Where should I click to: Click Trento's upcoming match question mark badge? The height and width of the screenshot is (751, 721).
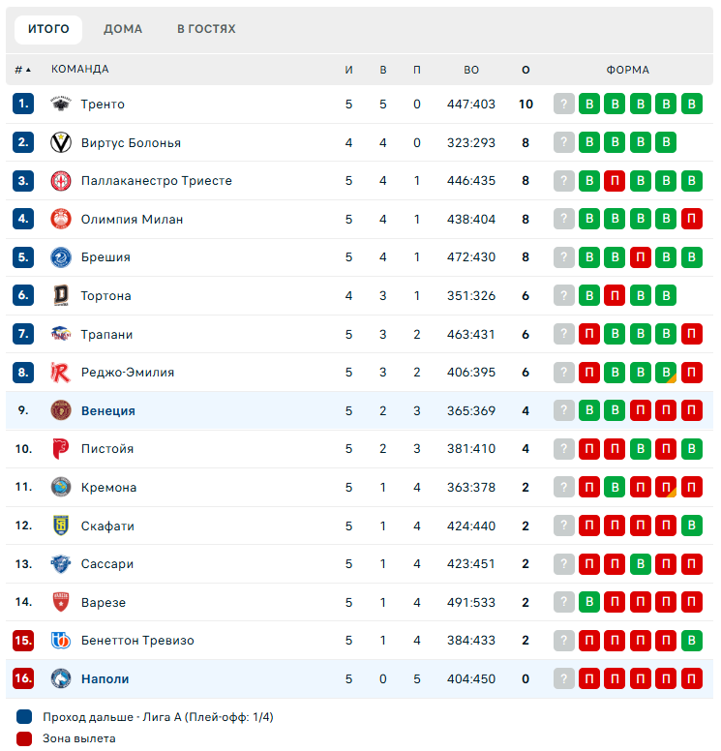click(x=564, y=105)
